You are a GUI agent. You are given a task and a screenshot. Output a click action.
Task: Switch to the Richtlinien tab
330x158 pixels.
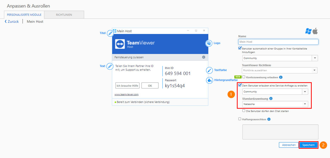[x=64, y=15]
